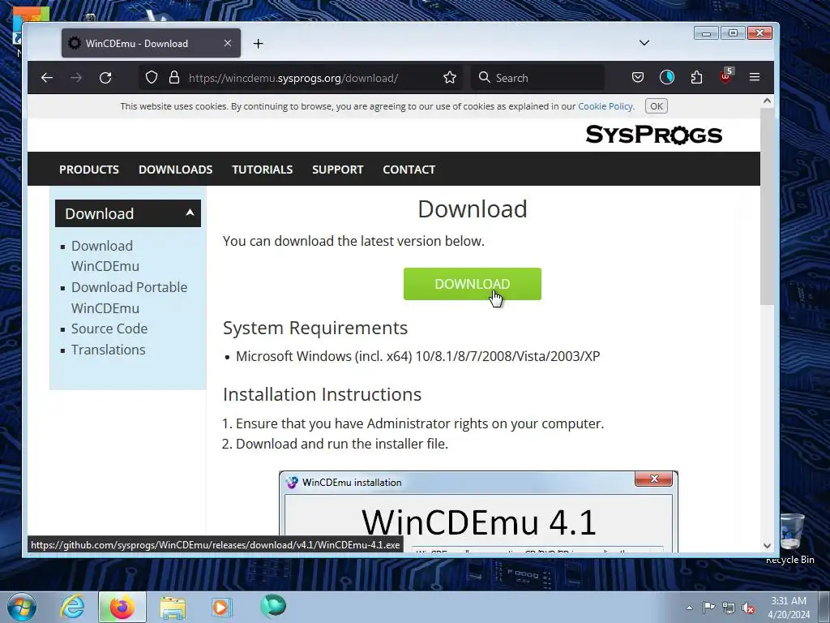This screenshot has width=830, height=623.
Task: Click the vertical scrollbar thumb
Action: [x=767, y=207]
